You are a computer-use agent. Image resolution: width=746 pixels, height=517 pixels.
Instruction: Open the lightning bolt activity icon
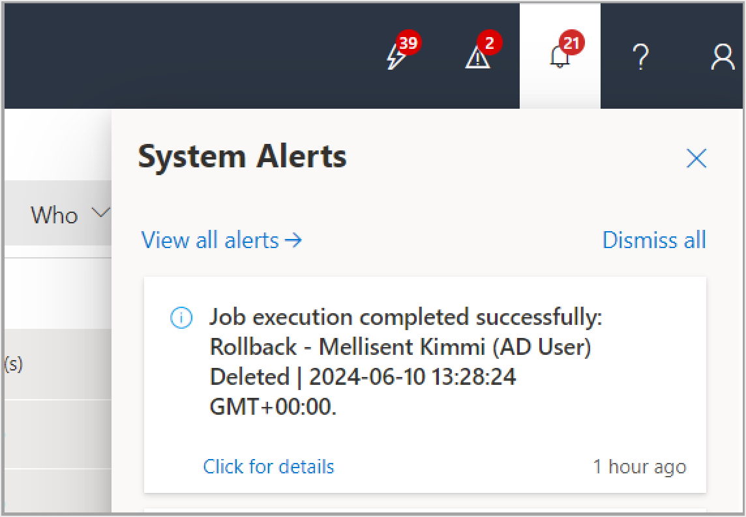pos(395,57)
